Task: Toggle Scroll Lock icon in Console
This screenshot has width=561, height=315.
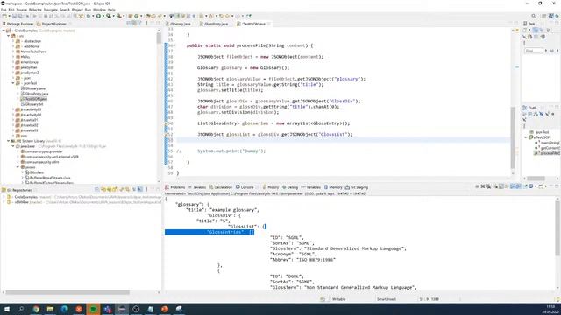Action: (501, 186)
